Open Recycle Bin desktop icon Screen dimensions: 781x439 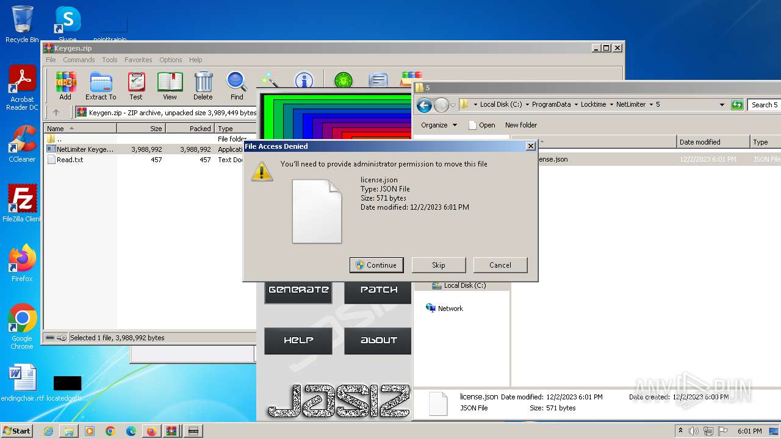[x=22, y=24]
